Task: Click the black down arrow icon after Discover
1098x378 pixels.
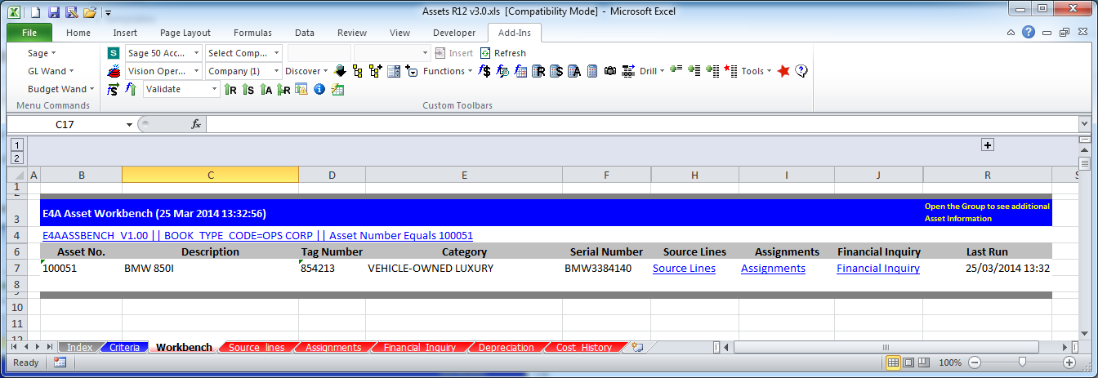Action: pos(341,71)
